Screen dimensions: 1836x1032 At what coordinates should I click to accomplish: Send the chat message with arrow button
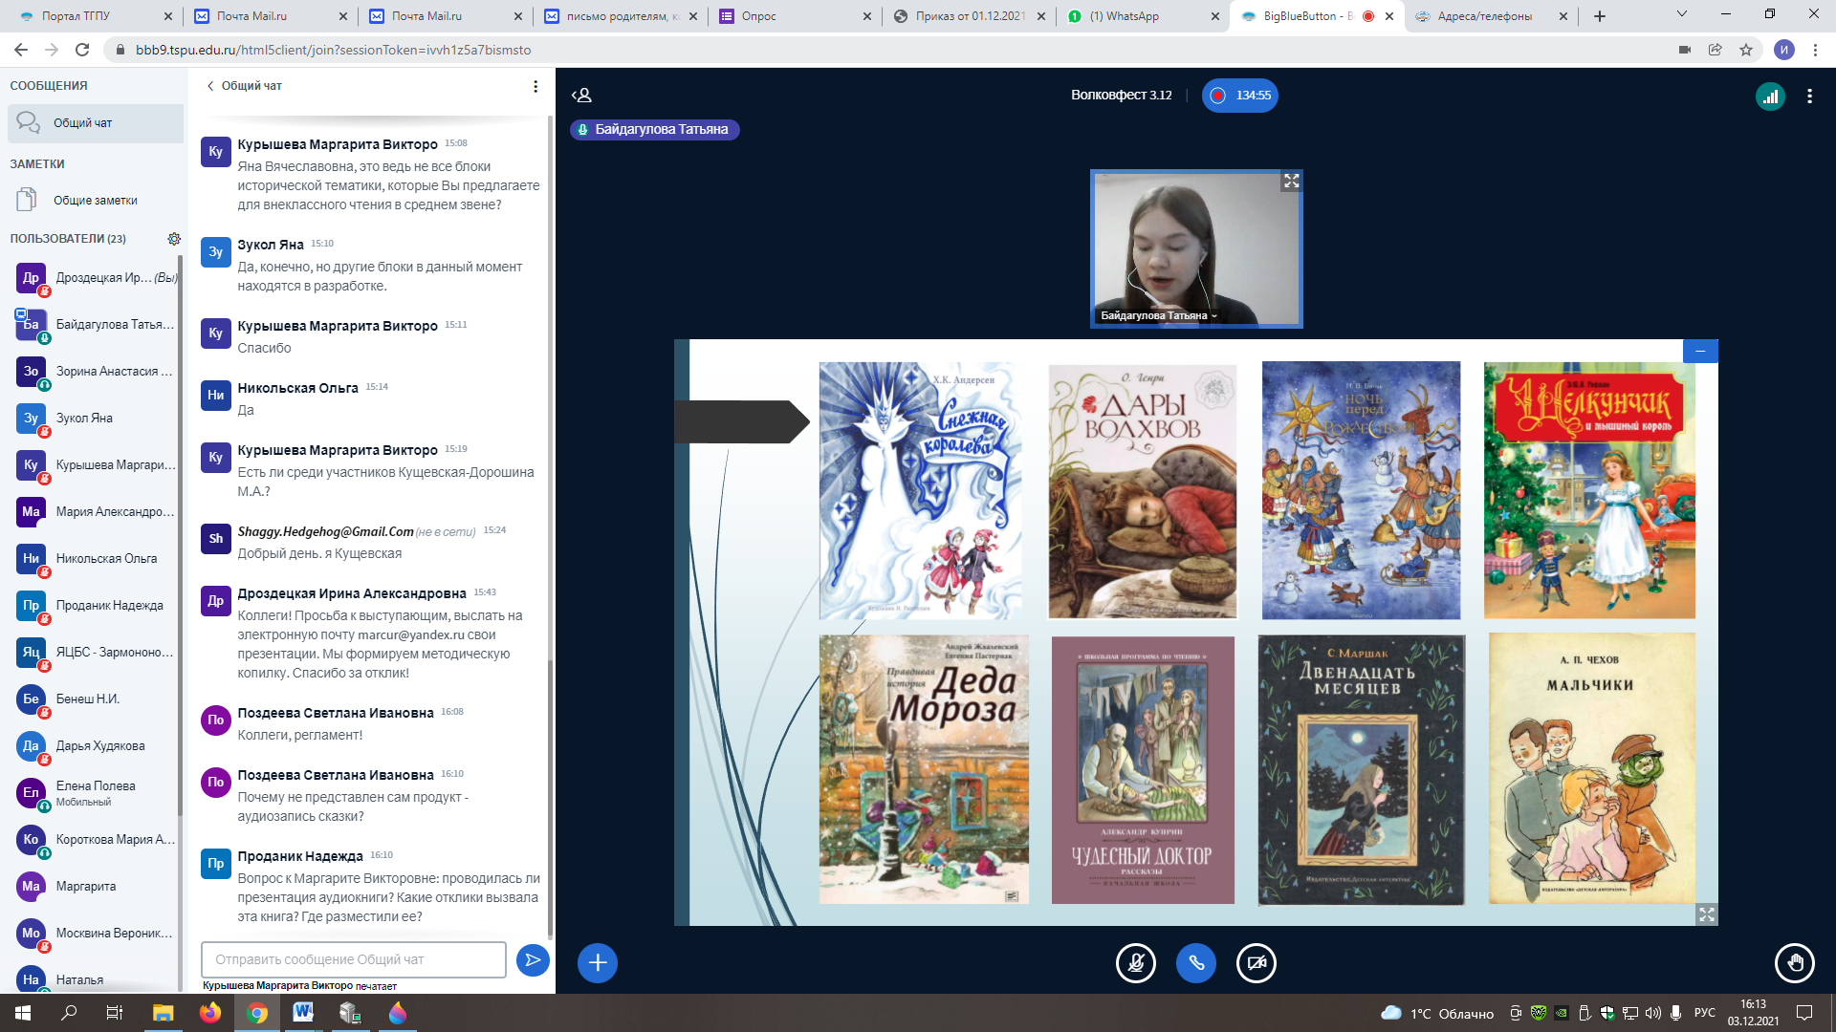coord(533,959)
